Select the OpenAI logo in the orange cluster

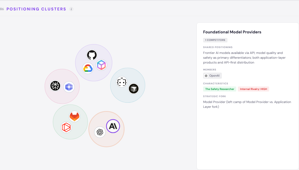coord(100,132)
